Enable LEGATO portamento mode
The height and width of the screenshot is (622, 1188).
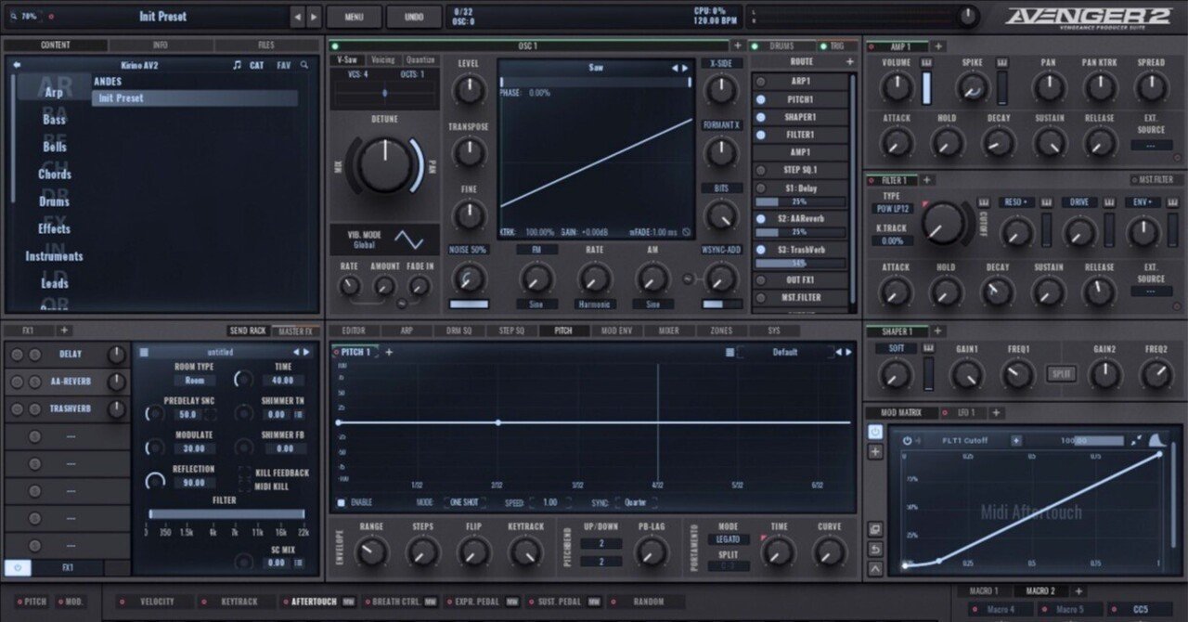[x=728, y=538]
